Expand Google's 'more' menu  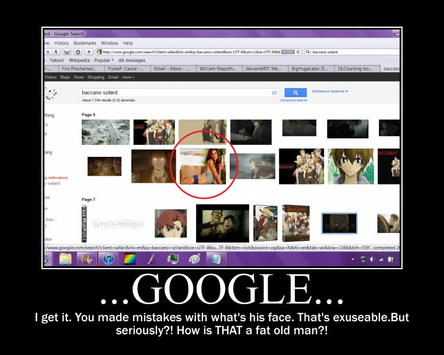click(x=128, y=78)
